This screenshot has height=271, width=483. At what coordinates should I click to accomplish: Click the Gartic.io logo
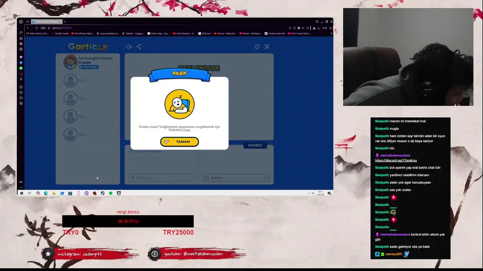coord(88,47)
